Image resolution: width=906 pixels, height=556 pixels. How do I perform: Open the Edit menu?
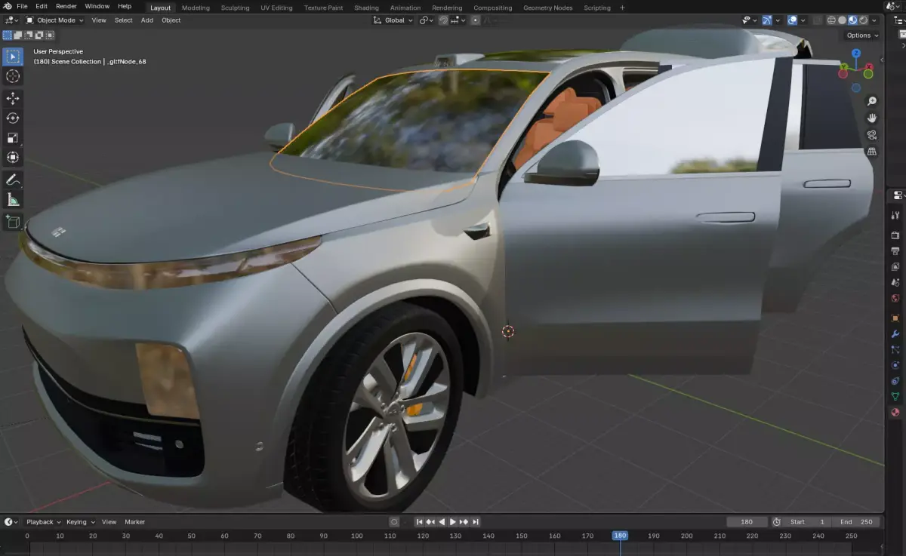click(x=42, y=6)
